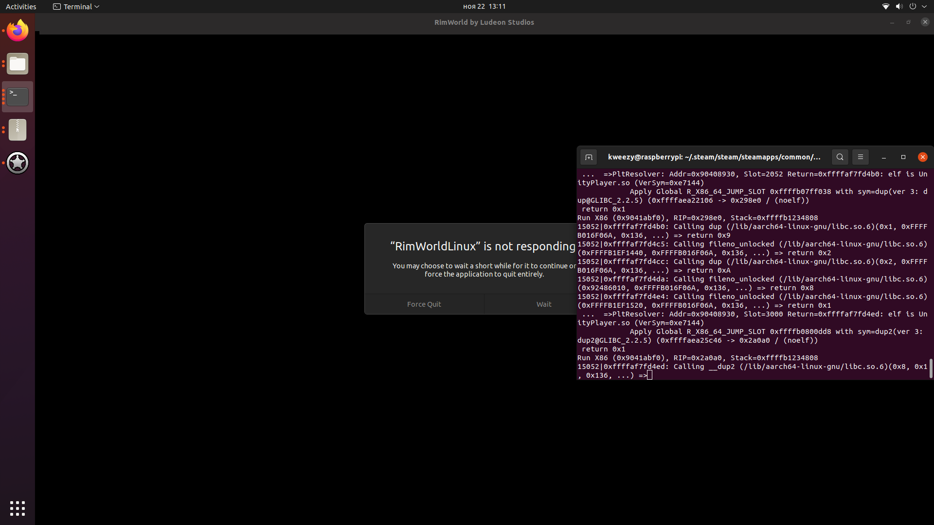Click Wait to keep RimWorld running
Viewport: 934px width, 525px height.
tap(544, 304)
